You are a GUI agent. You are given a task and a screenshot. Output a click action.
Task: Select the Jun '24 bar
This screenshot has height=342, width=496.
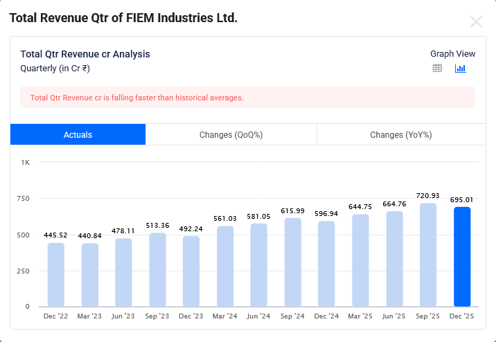259,265
